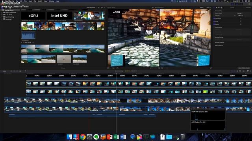Screen dimensions: 252x141
Task: Open the Hide Rejected filter dropdown
Action: click(91, 7)
